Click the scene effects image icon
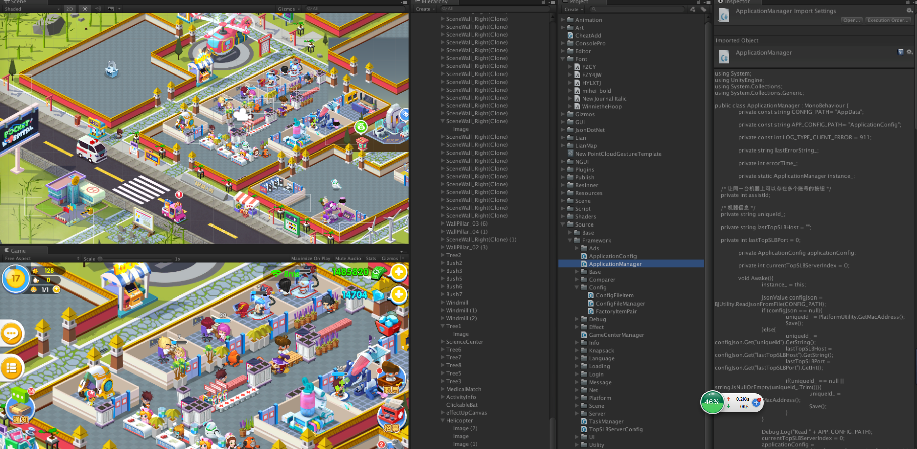917x449 pixels. coord(111,9)
